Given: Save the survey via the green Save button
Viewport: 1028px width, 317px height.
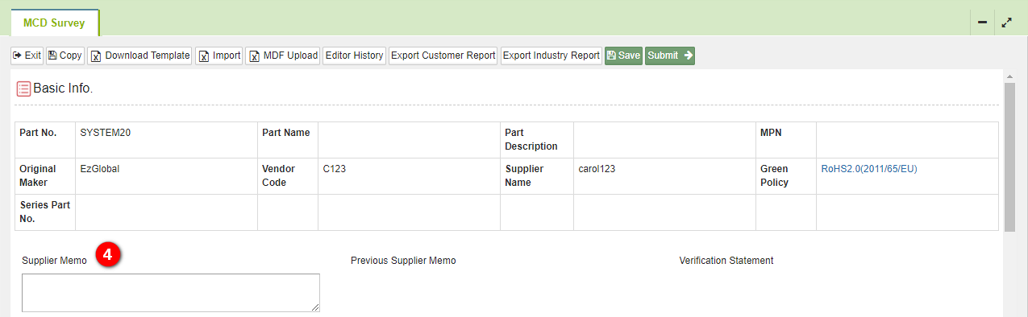Looking at the screenshot, I should click(x=623, y=56).
